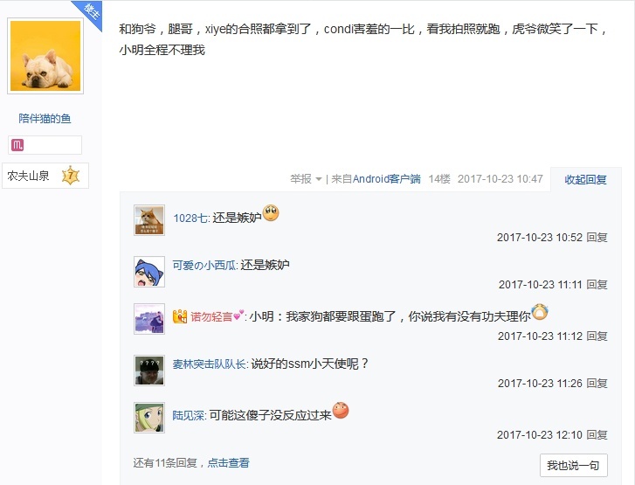This screenshot has width=635, height=485.
Task: Open 诺勿轻言's purple avatar
Action: click(149, 319)
